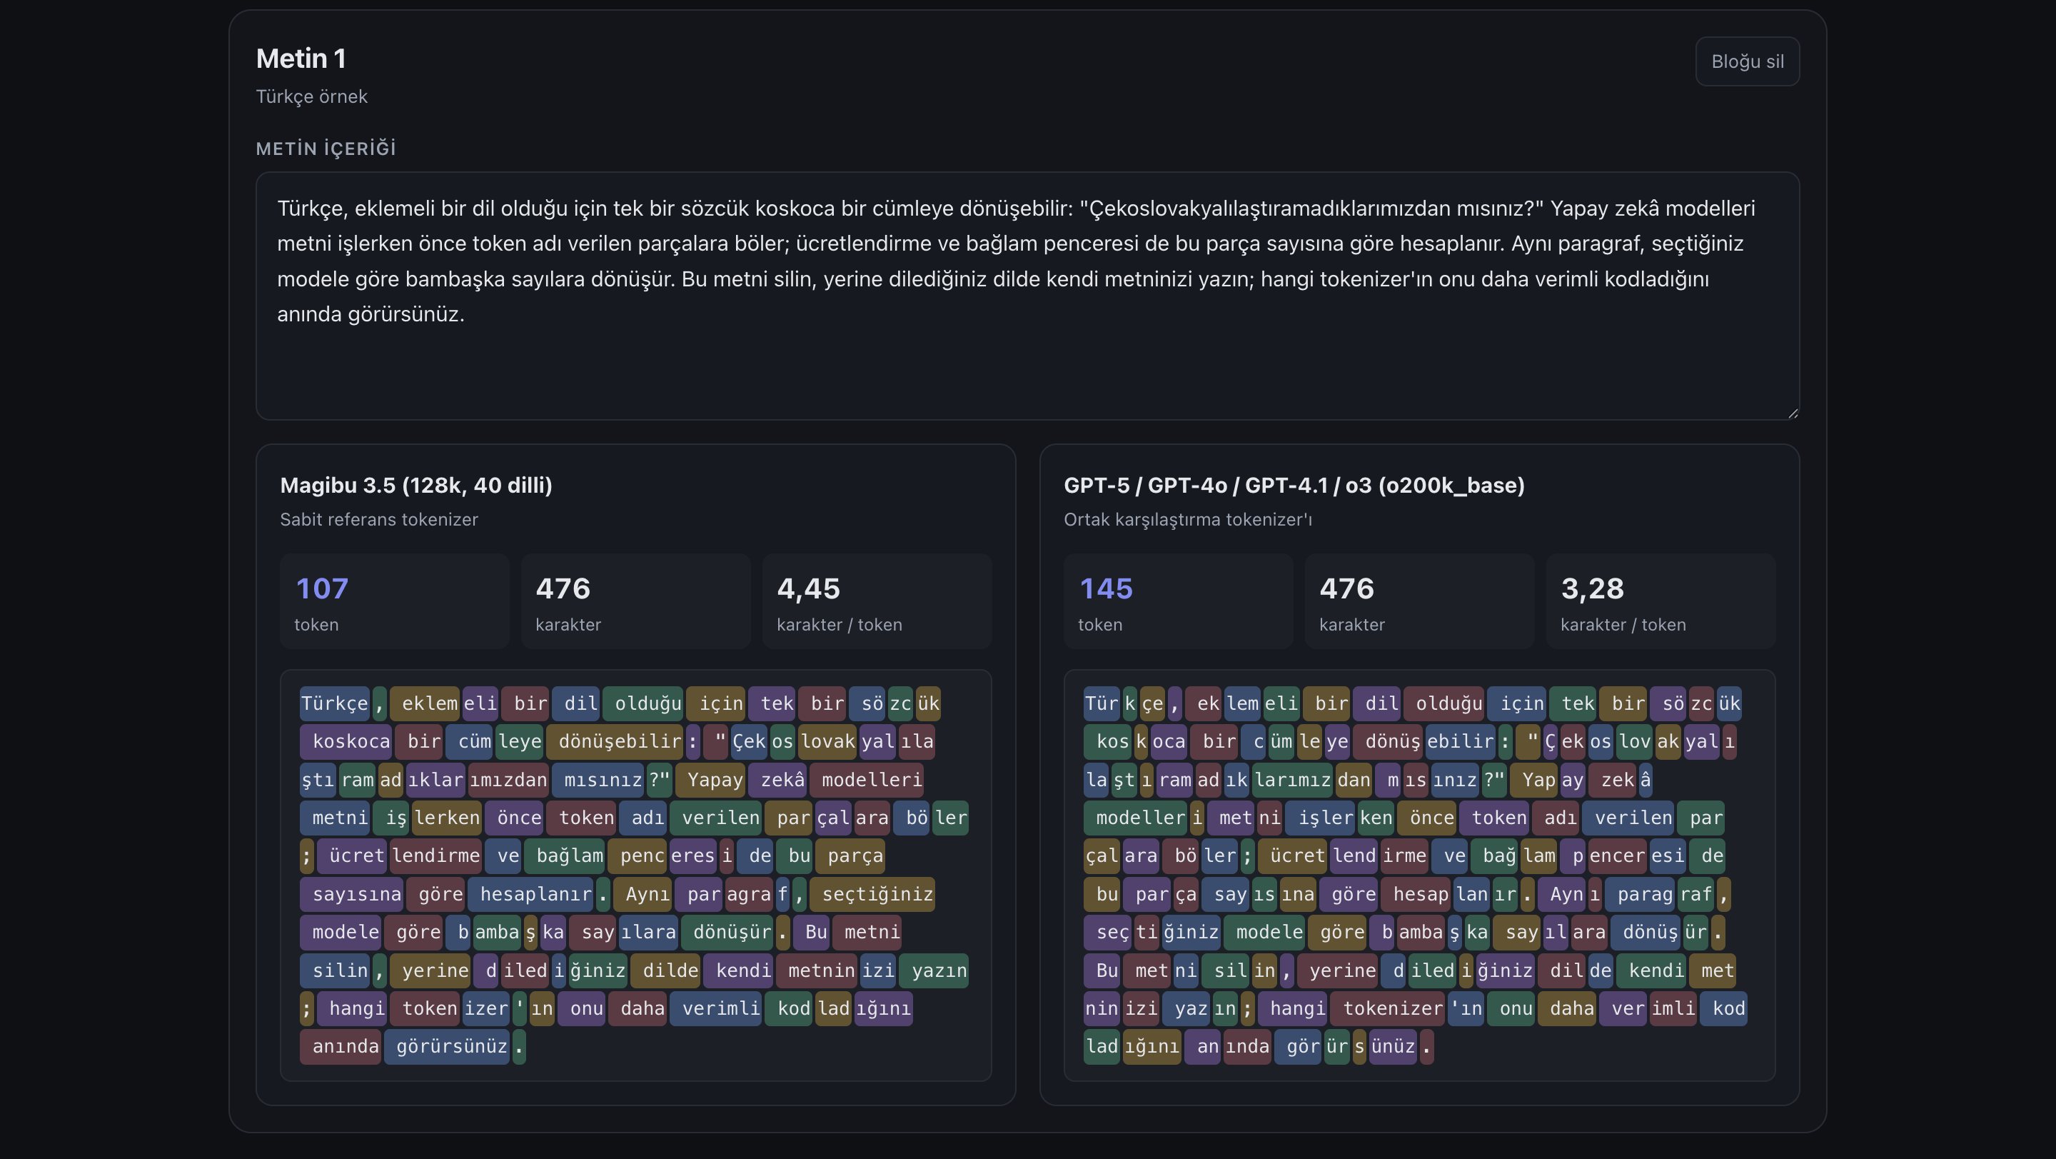Click the "tokenizer" token chip in GPT panel
Viewport: 2056px width, 1159px height.
tap(1387, 1009)
